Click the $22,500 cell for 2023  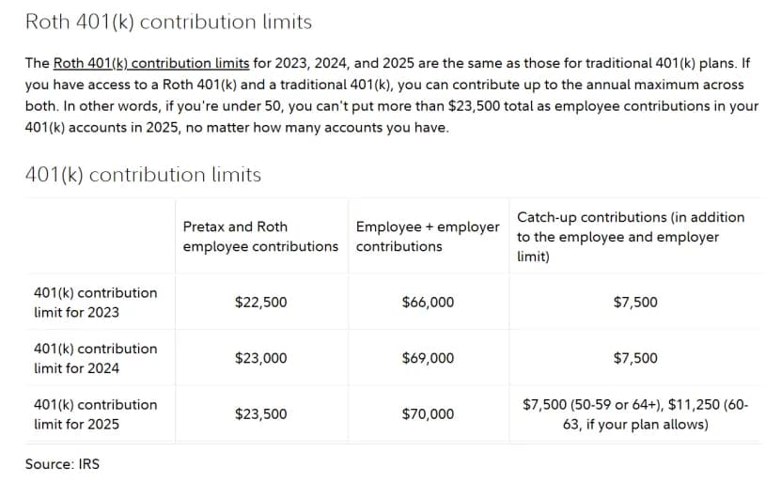coord(261,303)
